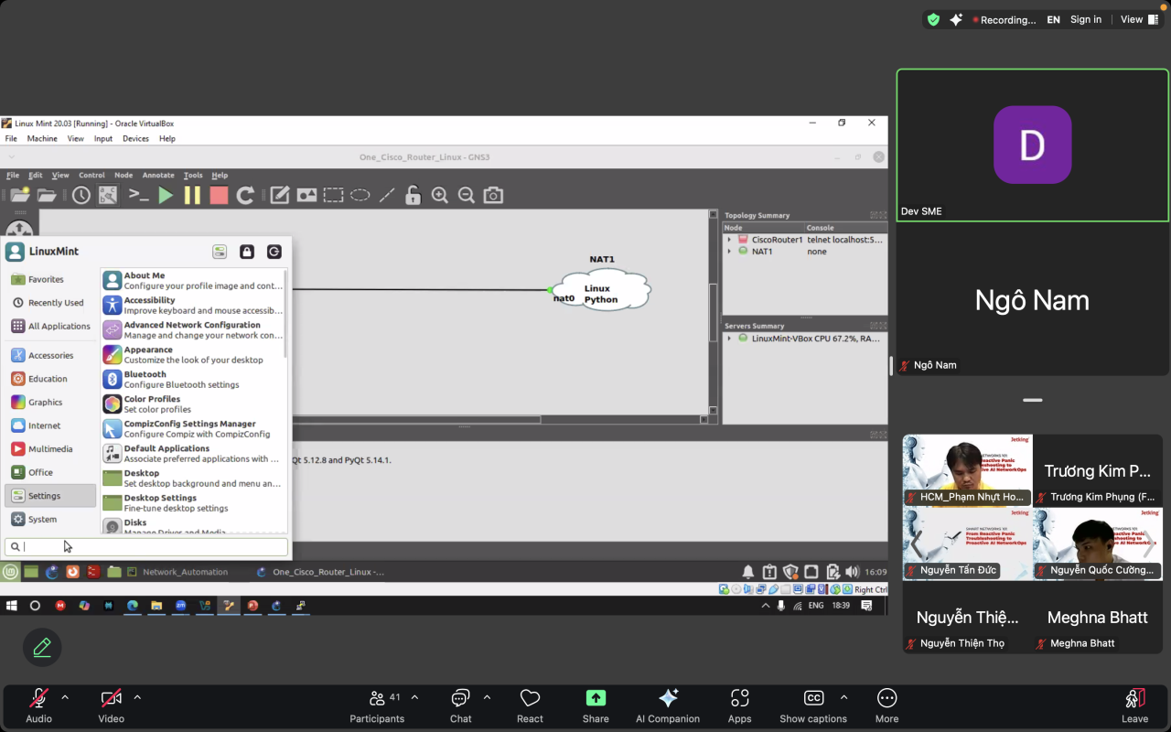The image size is (1171, 732).
Task: Take a screenshot with the camera icon
Action: [x=493, y=195]
